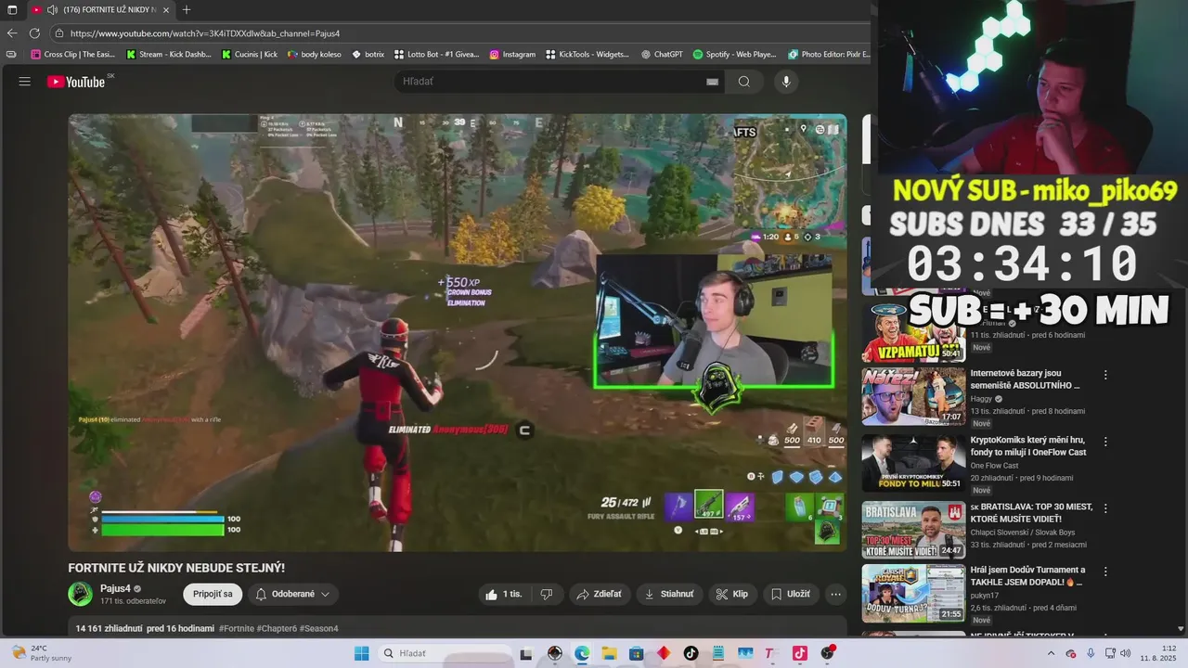Open options menu for KryptoKomiks video
Screen dimensions: 1188x668
click(1105, 442)
